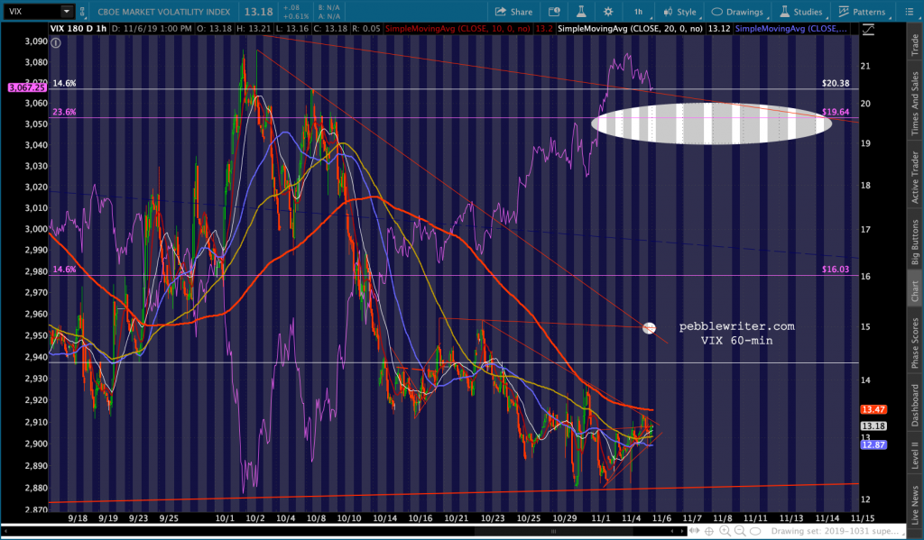Open the Live News sidebar tab

pyautogui.click(x=913, y=506)
